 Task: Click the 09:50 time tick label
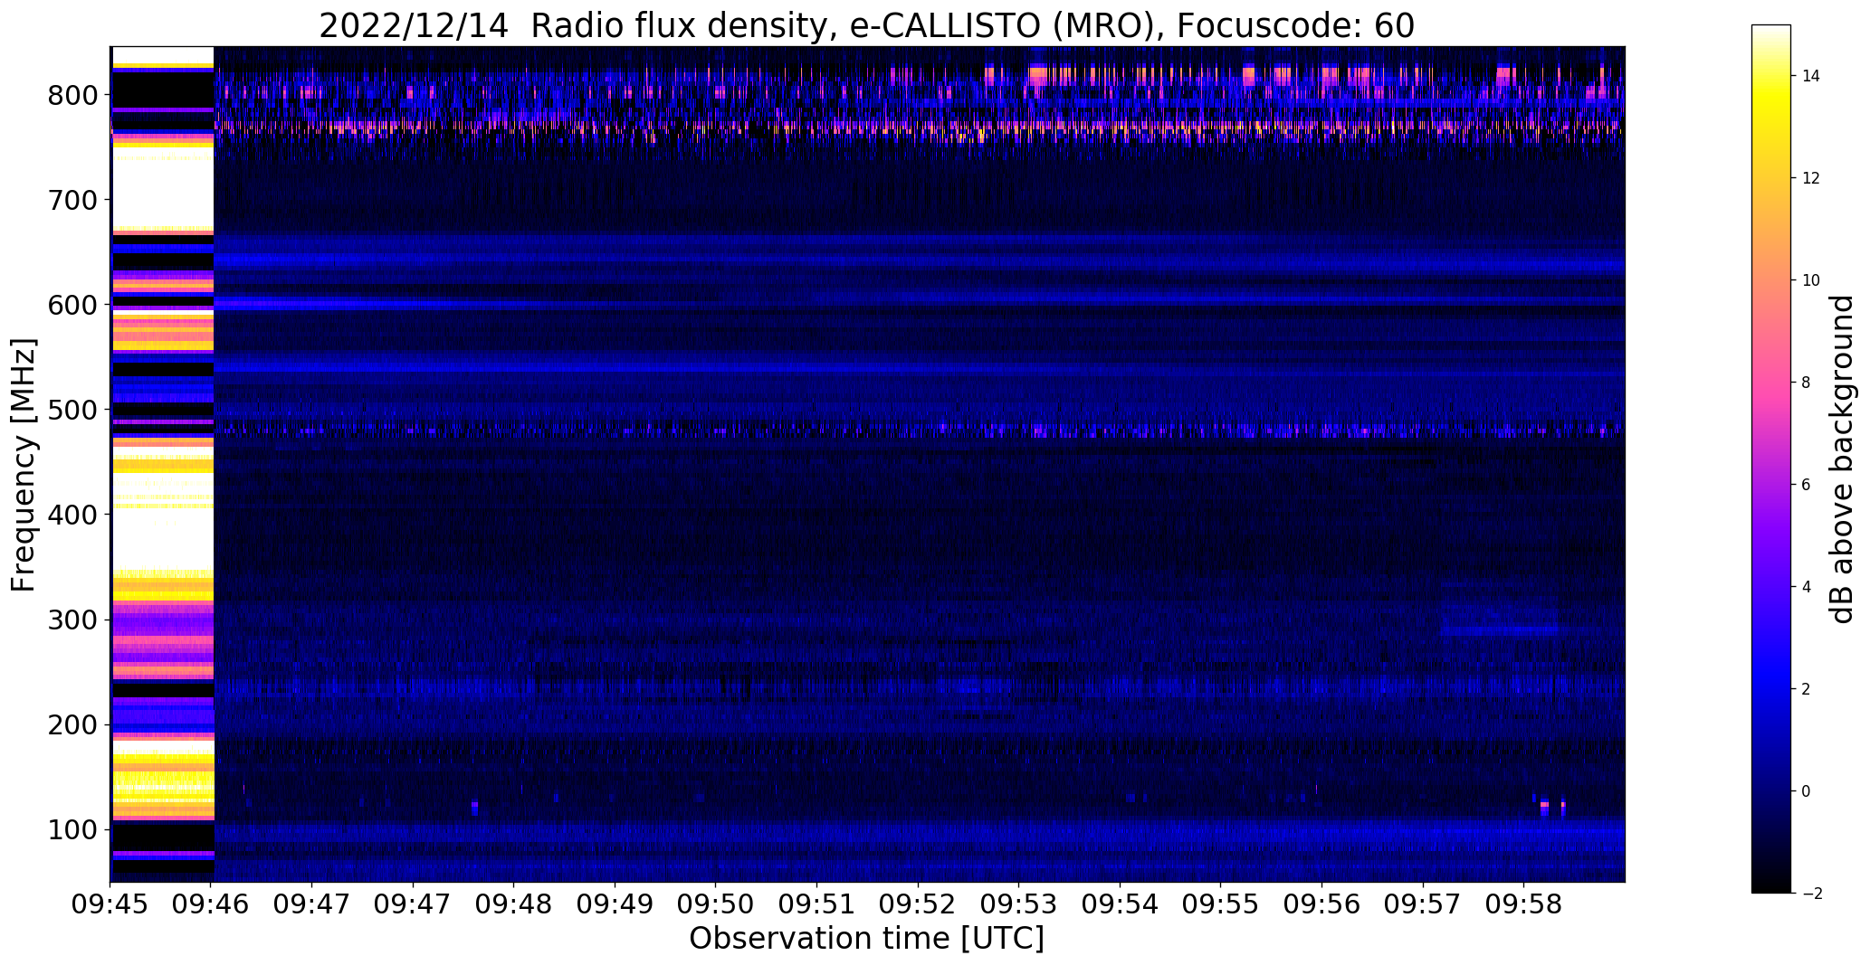point(716,904)
